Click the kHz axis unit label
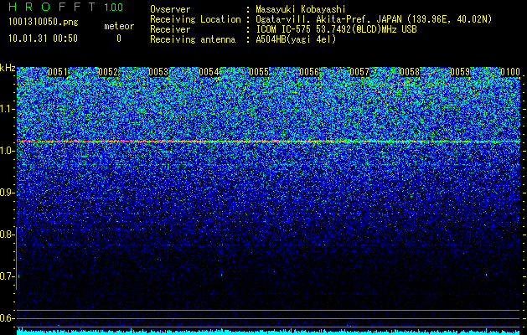This screenshot has width=527, height=335. tap(8, 68)
